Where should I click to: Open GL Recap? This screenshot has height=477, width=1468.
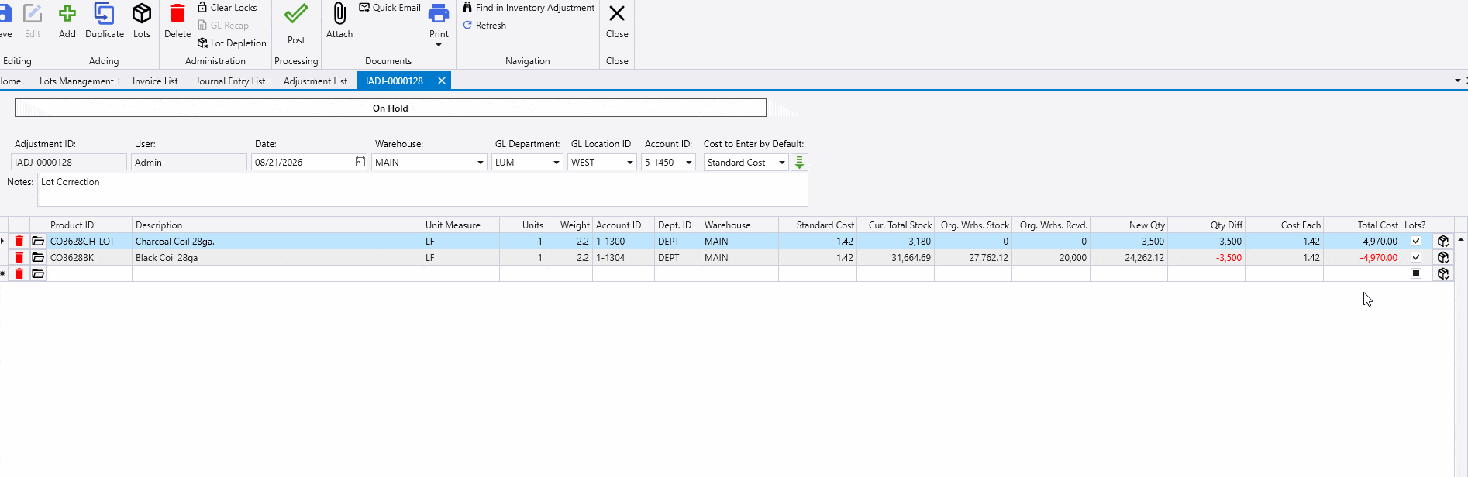pyautogui.click(x=223, y=26)
